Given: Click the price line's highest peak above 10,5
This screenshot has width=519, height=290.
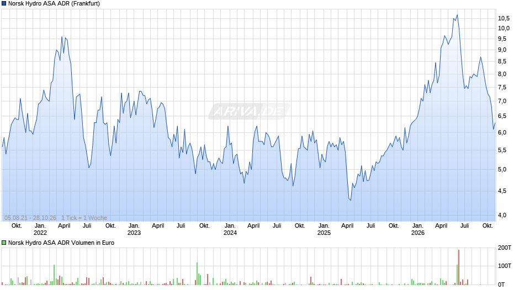Looking at the screenshot, I should [457, 15].
